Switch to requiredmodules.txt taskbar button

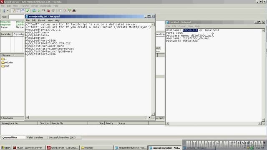pyautogui.click(x=131, y=147)
